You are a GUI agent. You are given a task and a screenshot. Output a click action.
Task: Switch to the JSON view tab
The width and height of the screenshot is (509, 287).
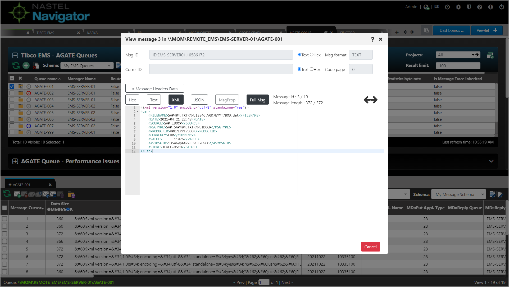point(199,100)
